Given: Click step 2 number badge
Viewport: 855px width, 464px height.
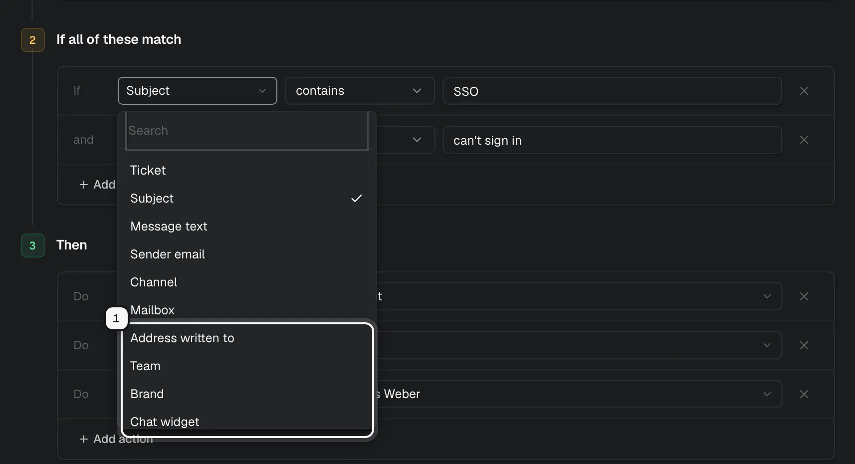Looking at the screenshot, I should click(32, 40).
